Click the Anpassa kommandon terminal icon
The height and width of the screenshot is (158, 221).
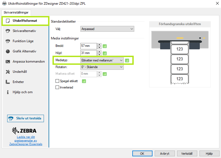pyautogui.click(x=8, y=61)
